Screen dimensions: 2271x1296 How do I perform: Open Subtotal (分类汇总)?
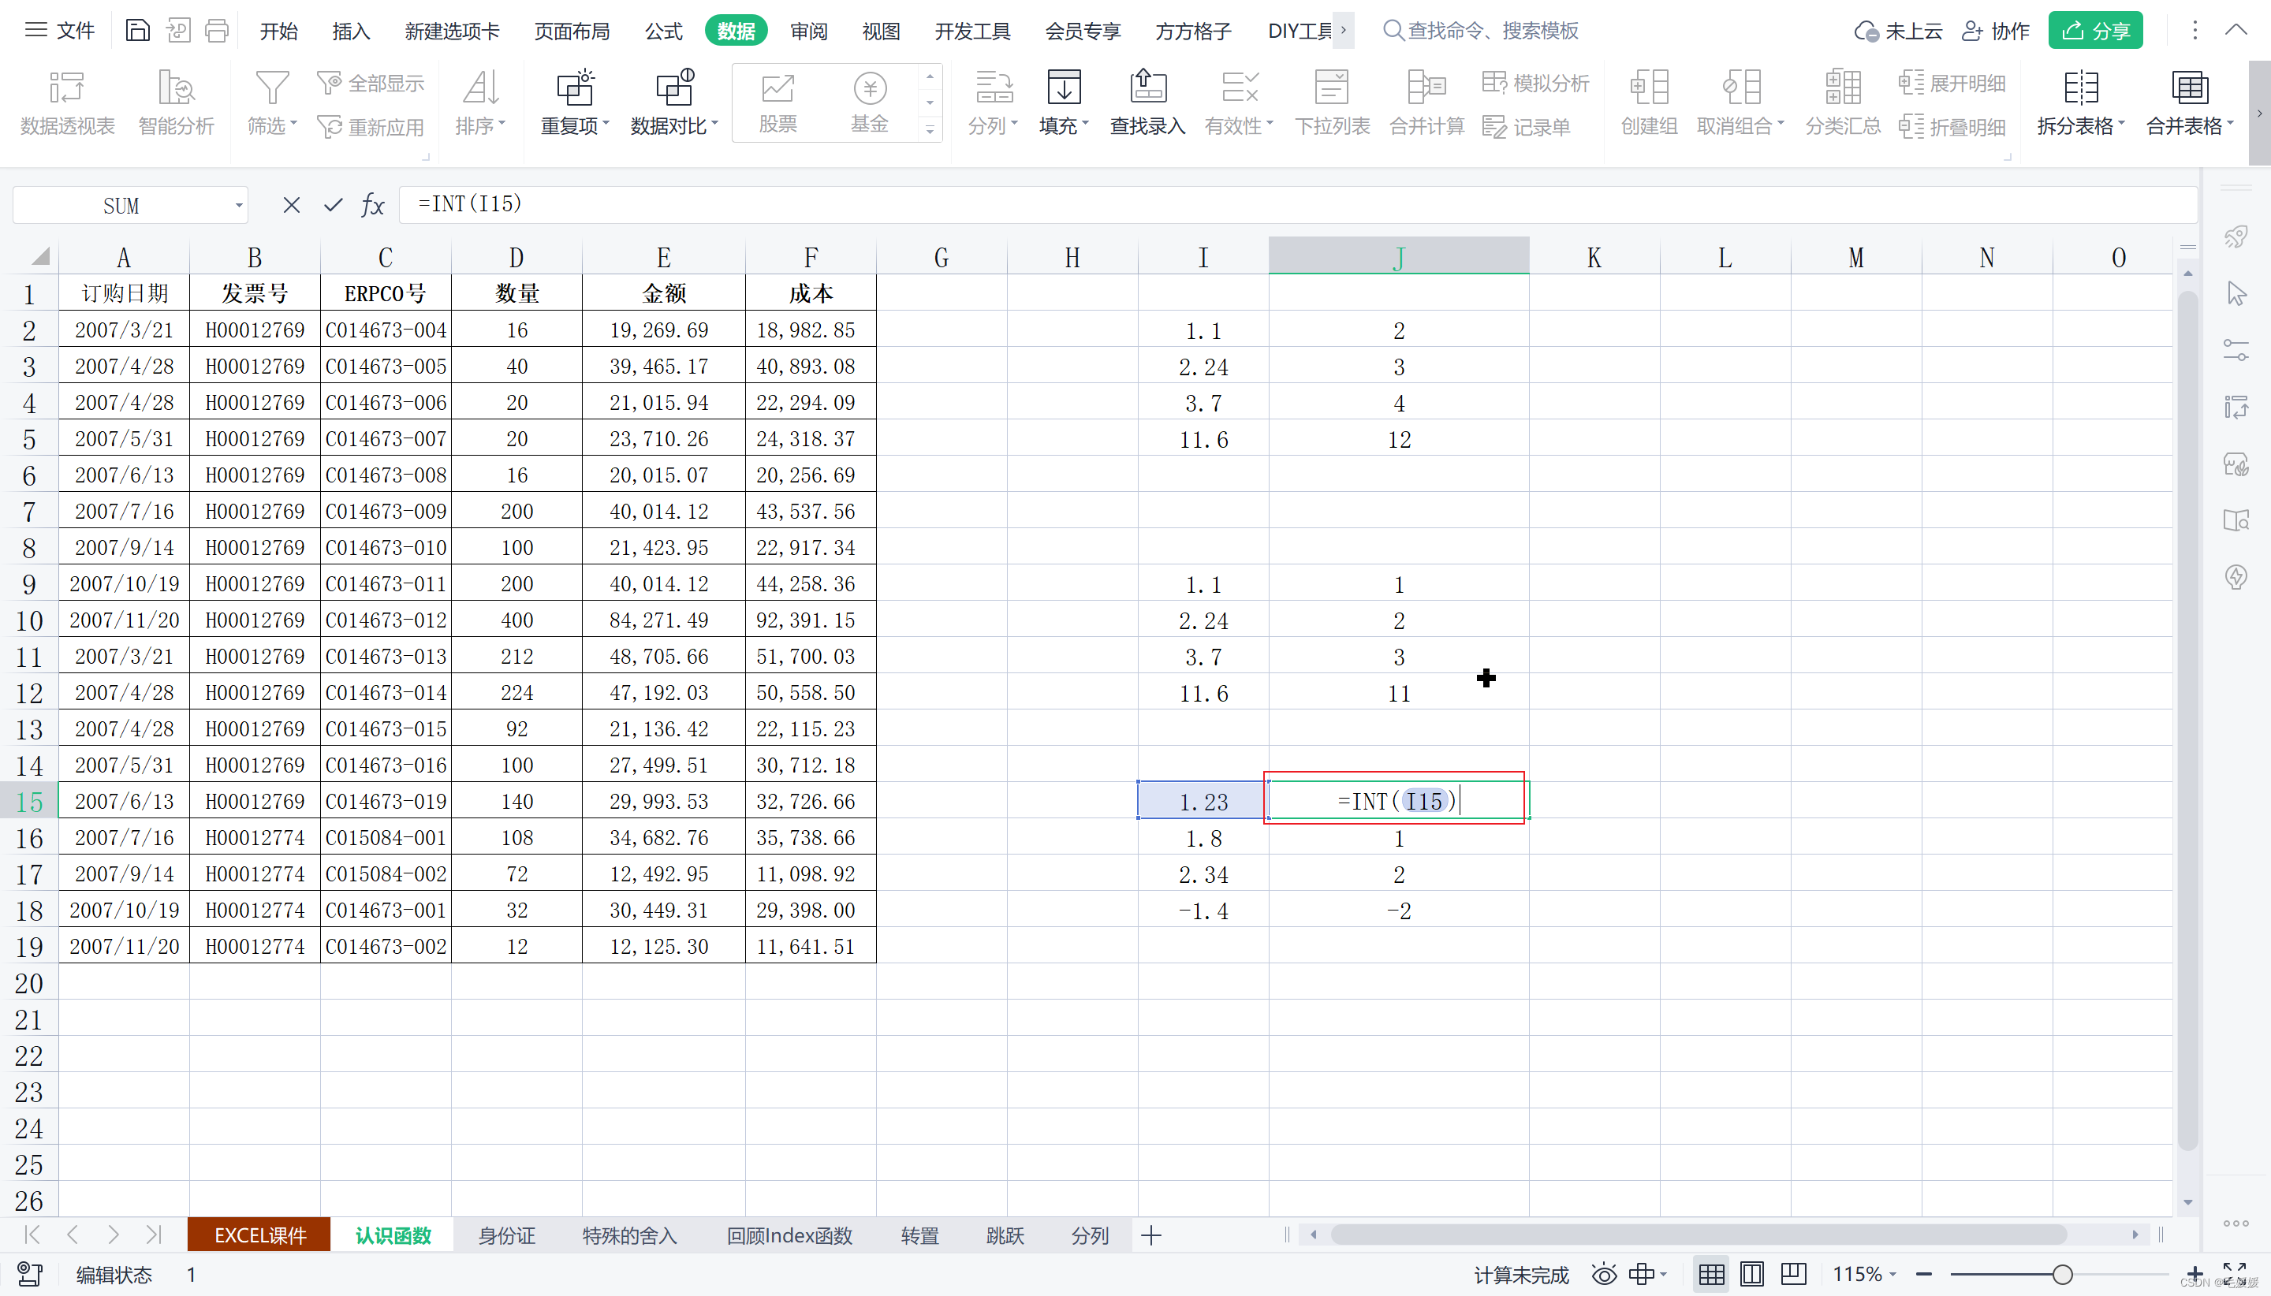coord(1843,103)
